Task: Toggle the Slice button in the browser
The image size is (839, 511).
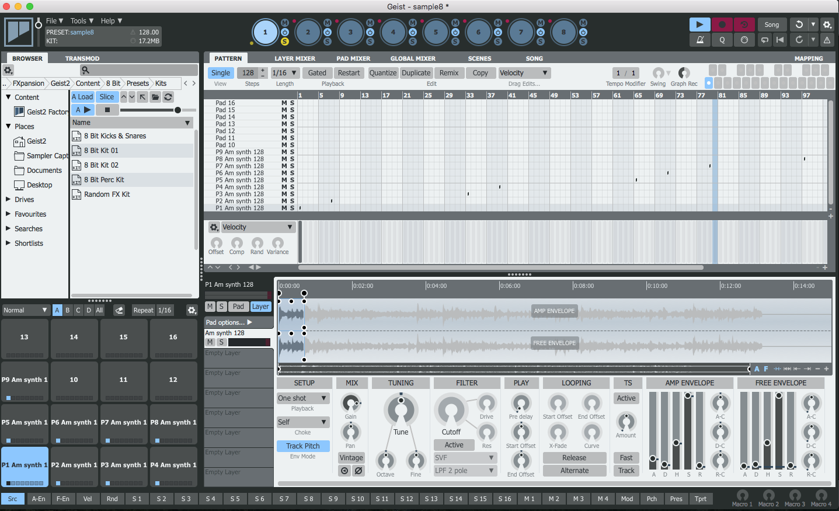Action: coord(107,97)
